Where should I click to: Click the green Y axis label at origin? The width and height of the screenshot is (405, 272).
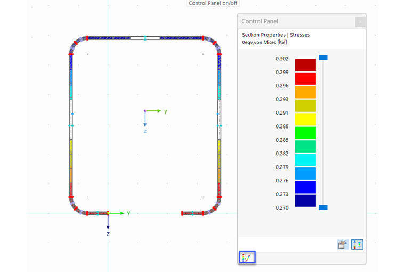tap(128, 213)
